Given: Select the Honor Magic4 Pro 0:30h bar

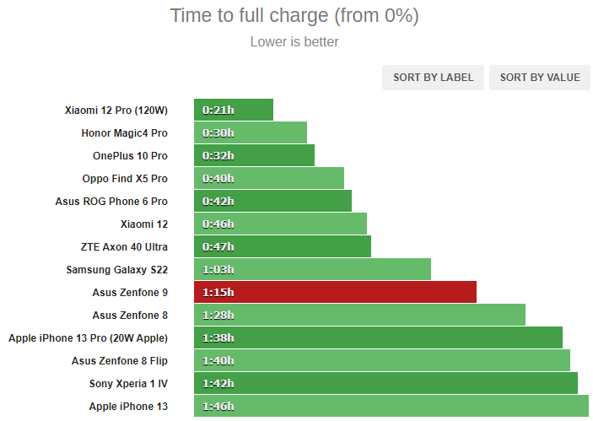Looking at the screenshot, I should tap(251, 132).
